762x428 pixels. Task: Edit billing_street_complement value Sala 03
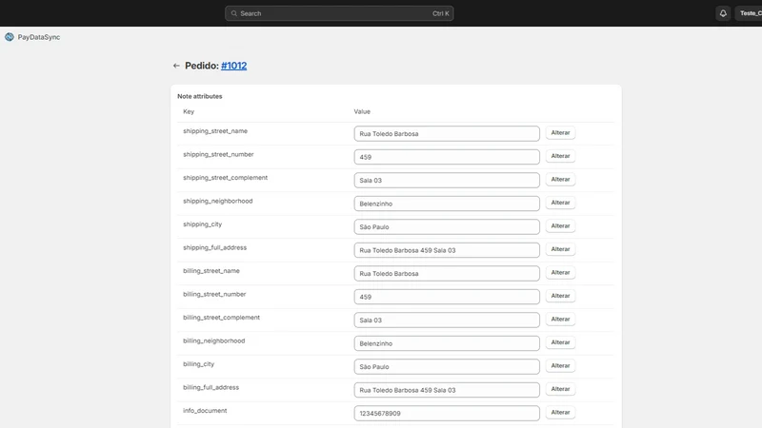coord(447,320)
